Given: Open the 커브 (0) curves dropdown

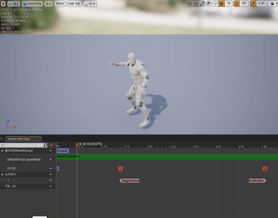Looking at the screenshot, I should tap(51, 186).
